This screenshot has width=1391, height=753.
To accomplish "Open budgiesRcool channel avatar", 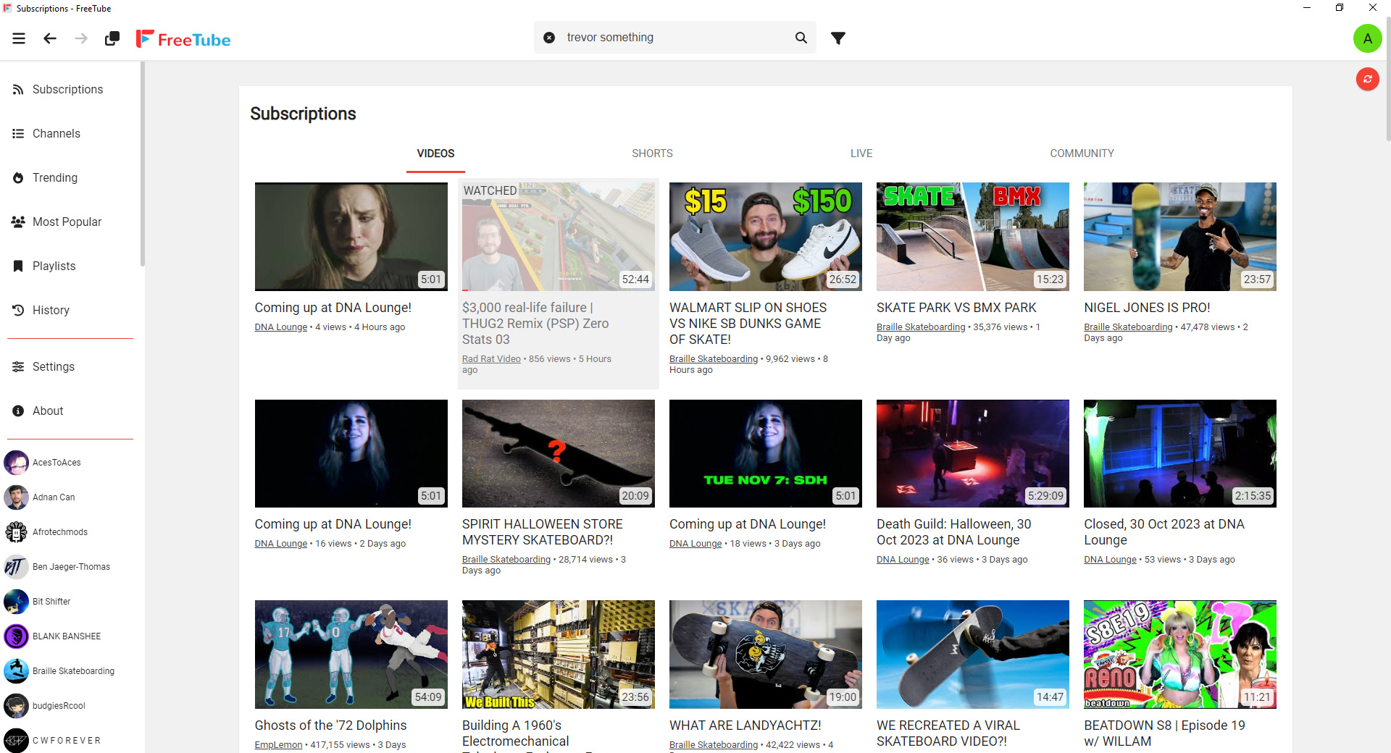I will click(x=16, y=705).
